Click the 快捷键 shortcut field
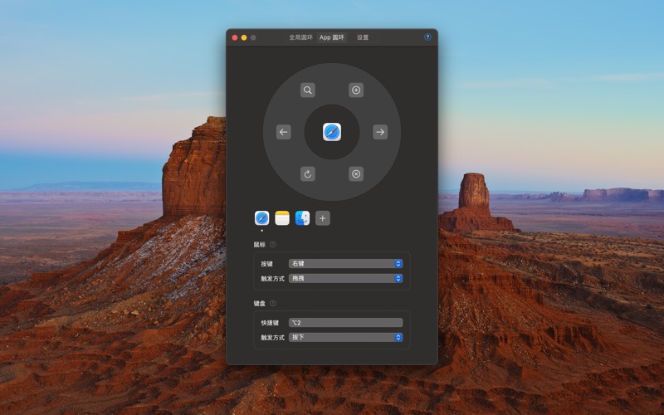The image size is (664, 415). click(x=345, y=323)
